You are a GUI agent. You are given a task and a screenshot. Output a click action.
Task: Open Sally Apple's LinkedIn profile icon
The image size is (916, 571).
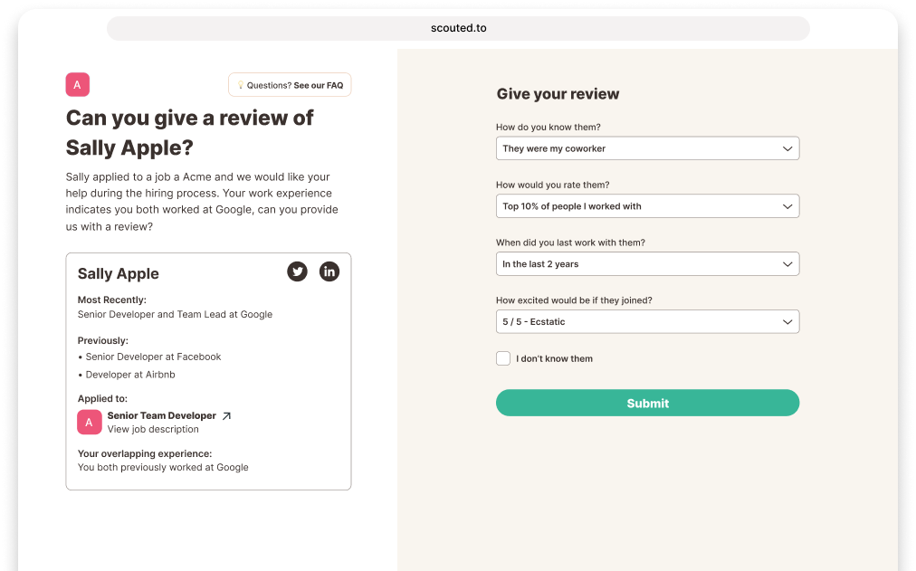[x=329, y=271]
